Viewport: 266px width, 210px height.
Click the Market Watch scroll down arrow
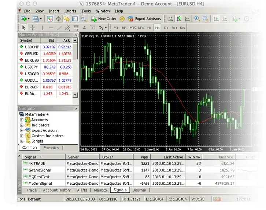click(x=75, y=95)
